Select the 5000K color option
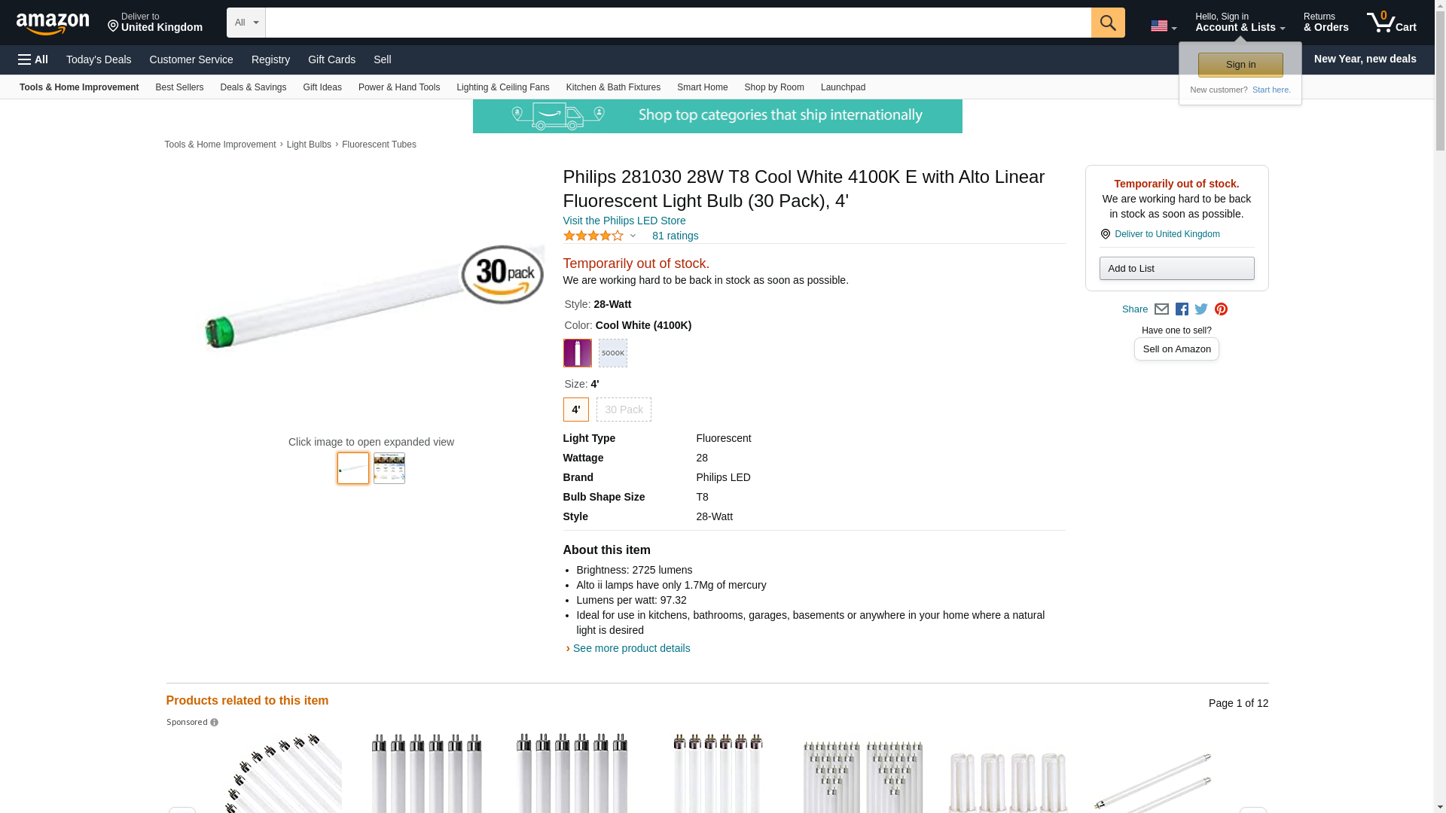 pyautogui.click(x=612, y=353)
